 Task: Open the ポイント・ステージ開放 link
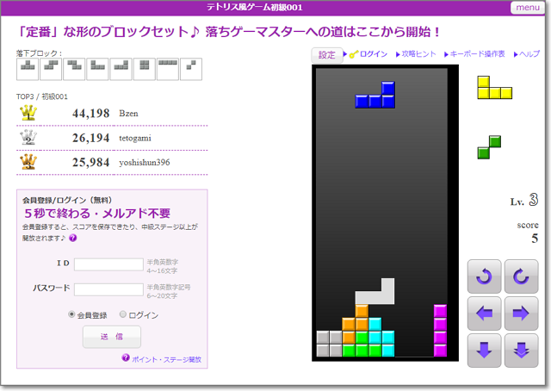pos(166,358)
